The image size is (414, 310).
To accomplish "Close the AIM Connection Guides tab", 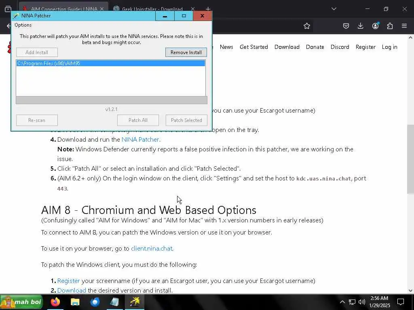I will [x=102, y=9].
